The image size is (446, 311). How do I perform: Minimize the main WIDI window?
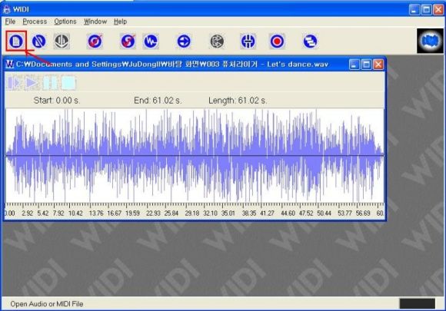[x=414, y=10]
